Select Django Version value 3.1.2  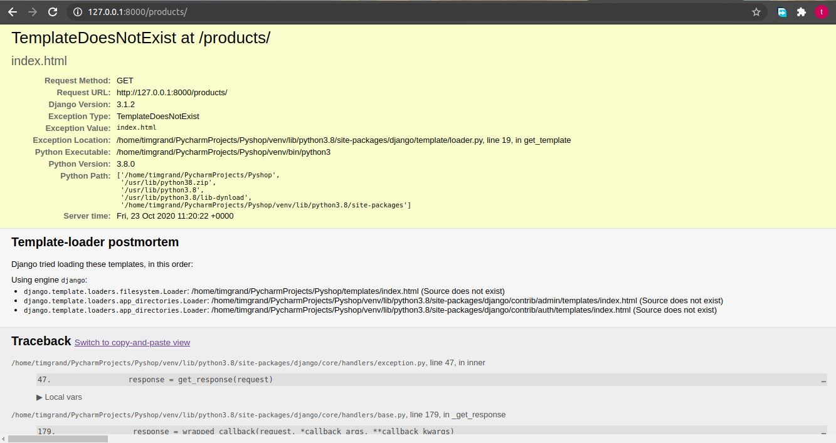(x=125, y=105)
